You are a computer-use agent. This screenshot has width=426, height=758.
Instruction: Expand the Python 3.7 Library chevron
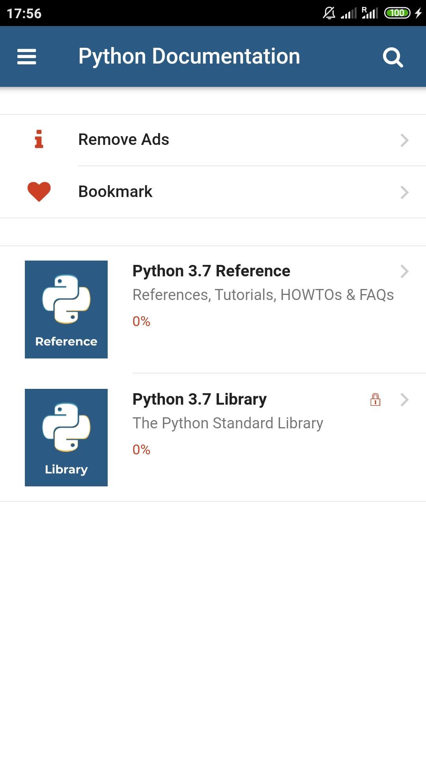[404, 400]
